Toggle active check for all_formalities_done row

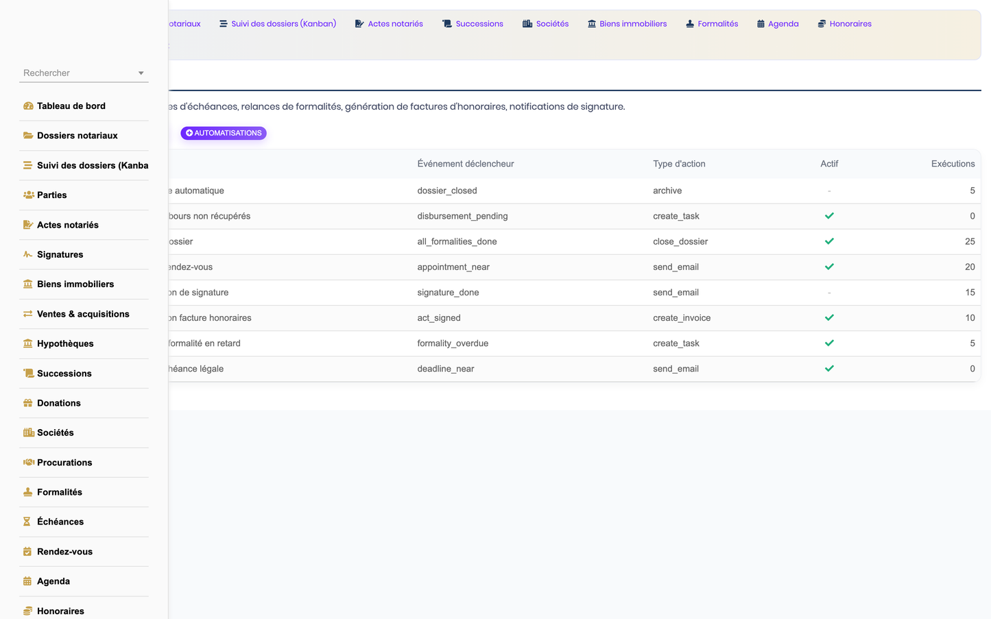click(x=829, y=241)
